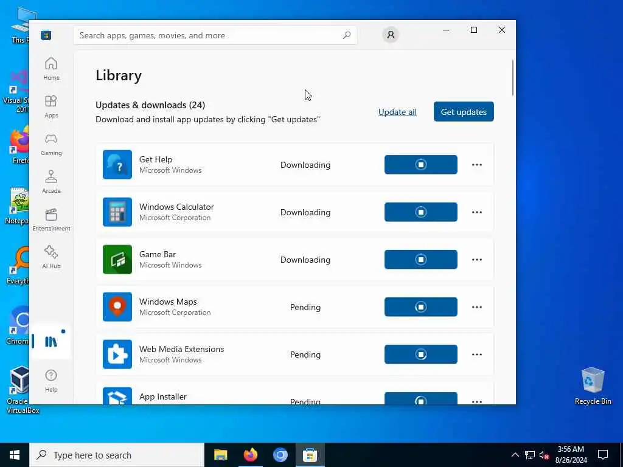Click the Microsoft Store logo icon
623x467 pixels.
tap(46, 35)
